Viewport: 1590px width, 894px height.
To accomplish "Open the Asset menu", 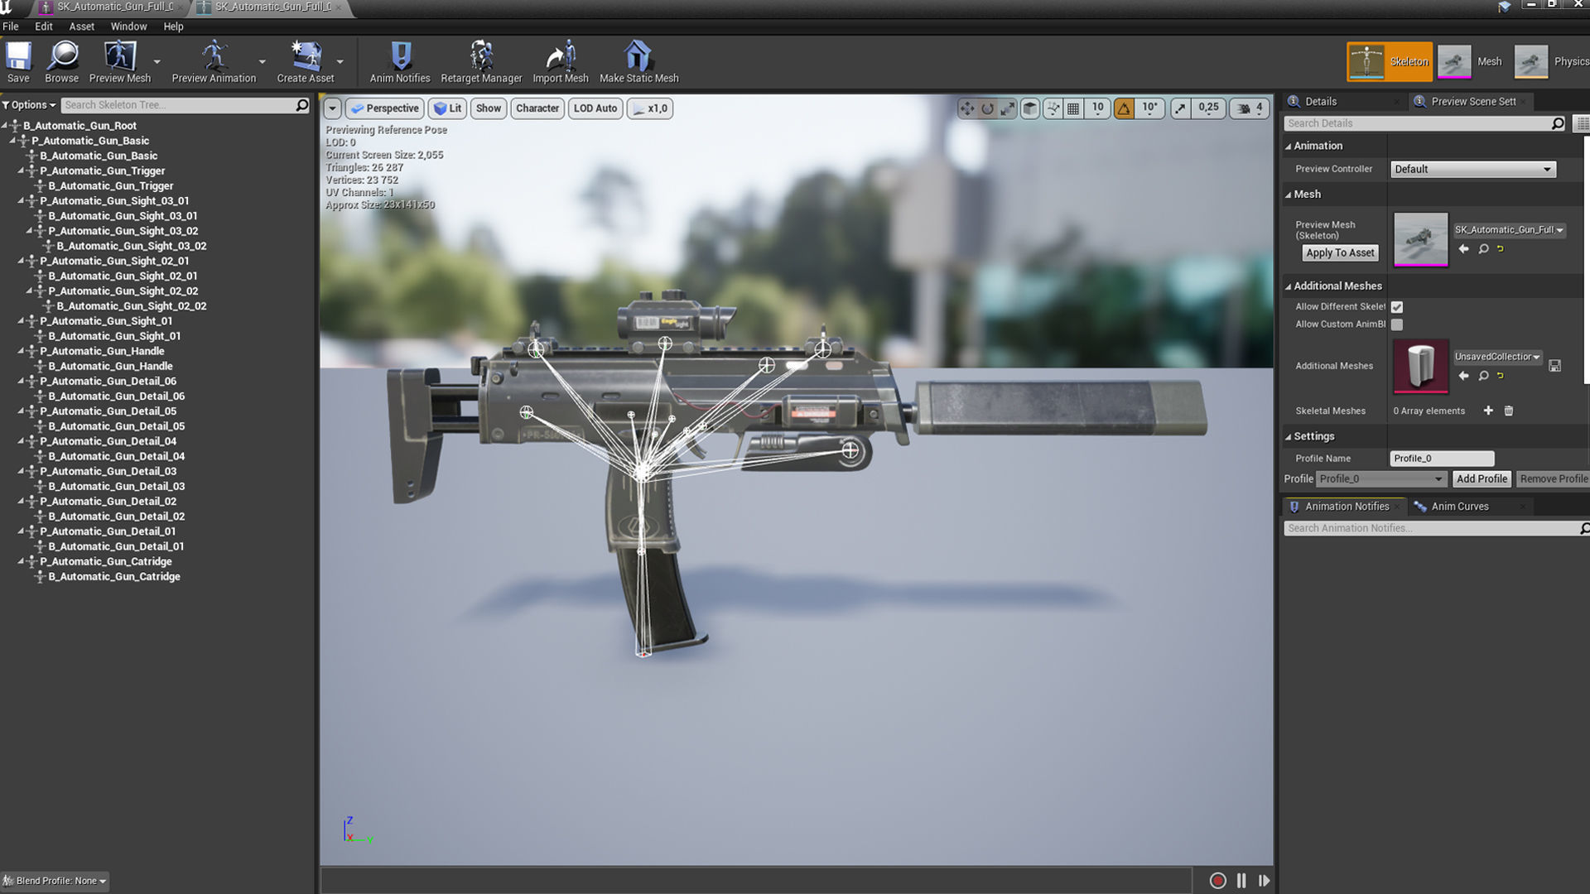I will coord(81,26).
